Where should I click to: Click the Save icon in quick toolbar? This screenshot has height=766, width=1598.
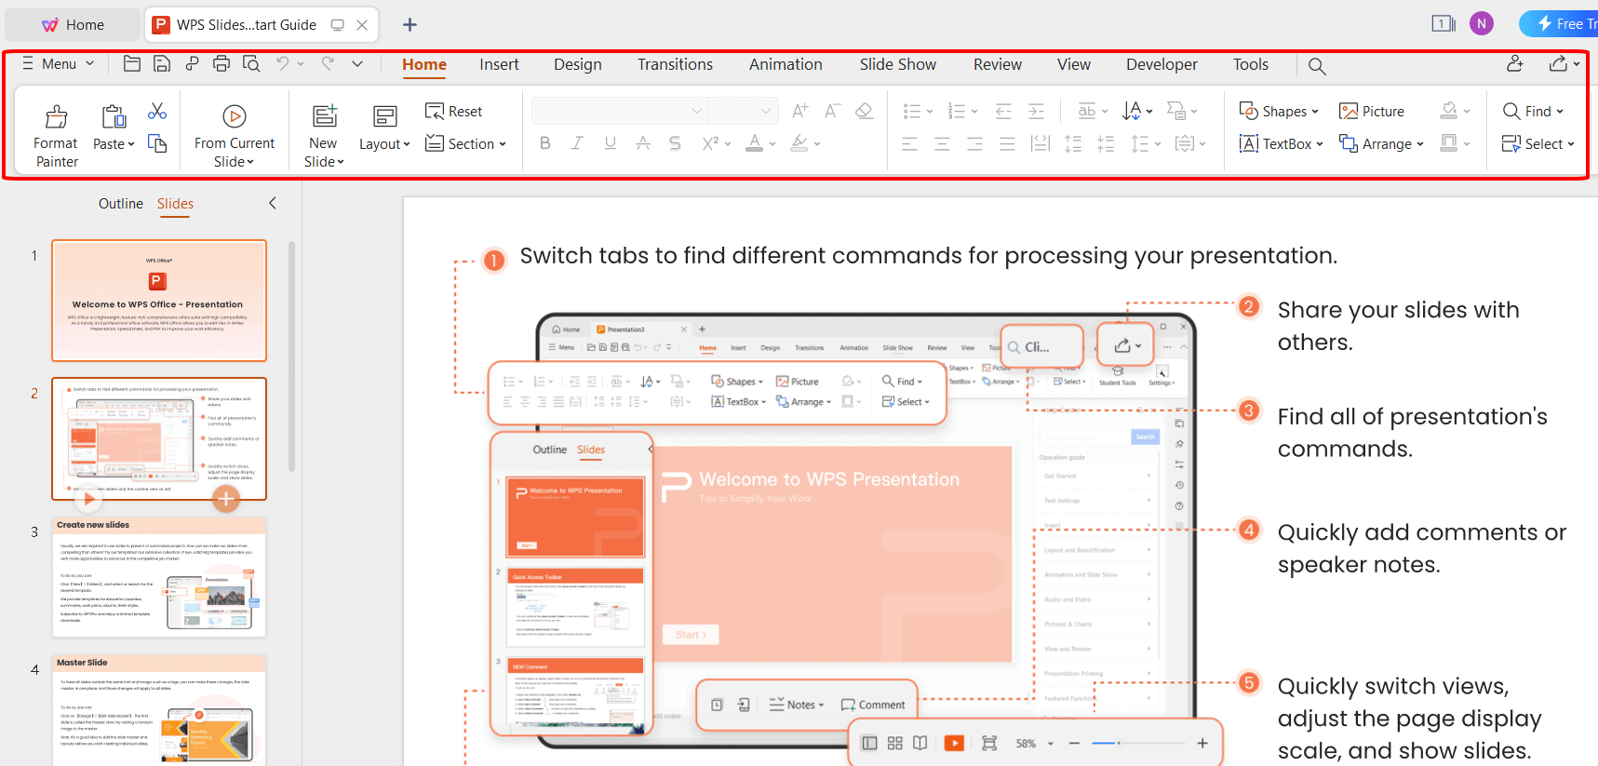point(162,63)
